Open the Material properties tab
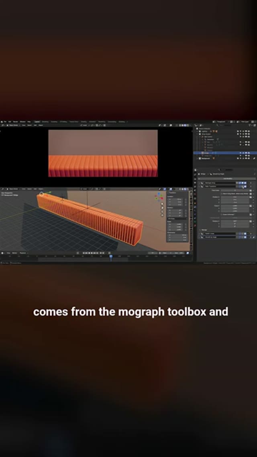Viewport: 257px width, 457px height. point(195,226)
